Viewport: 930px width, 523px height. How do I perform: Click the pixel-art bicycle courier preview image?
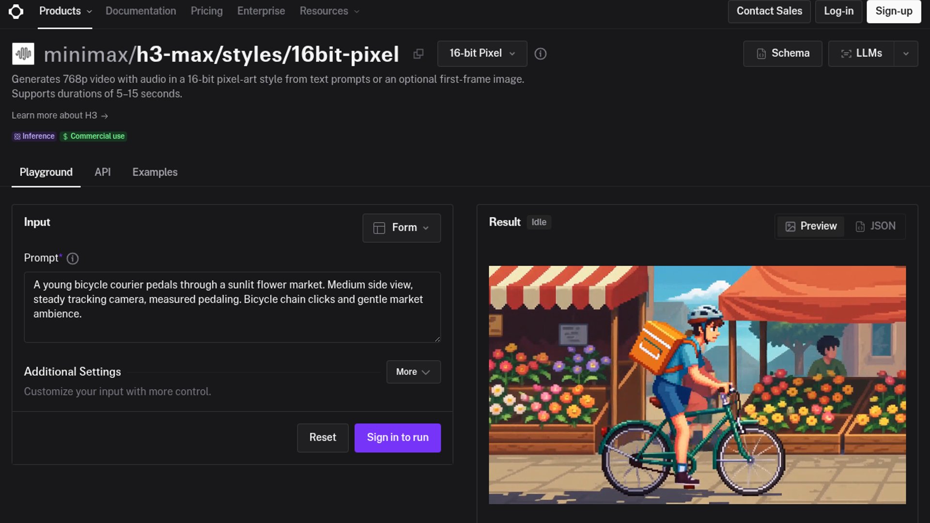coord(697,385)
